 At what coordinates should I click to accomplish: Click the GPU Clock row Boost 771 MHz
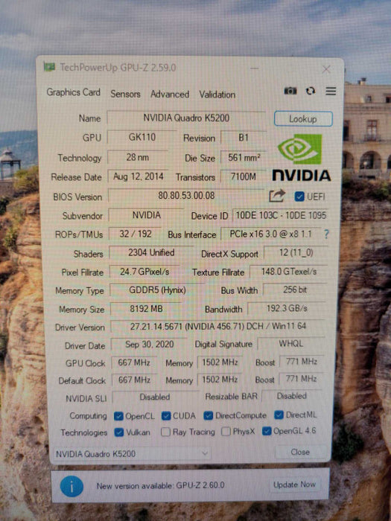pos(302,362)
